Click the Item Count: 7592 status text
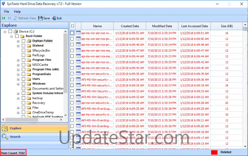The width and height of the screenshot is (248, 156). [13, 153]
